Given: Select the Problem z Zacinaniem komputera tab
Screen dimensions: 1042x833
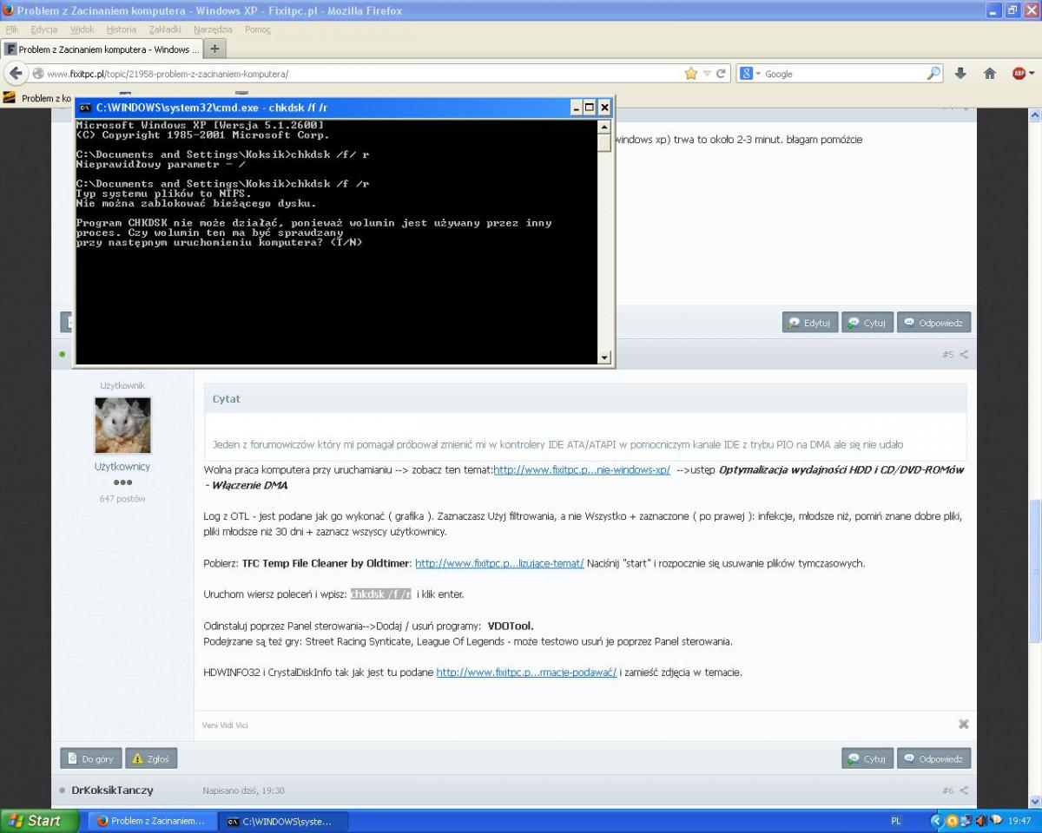Looking at the screenshot, I should [102, 49].
